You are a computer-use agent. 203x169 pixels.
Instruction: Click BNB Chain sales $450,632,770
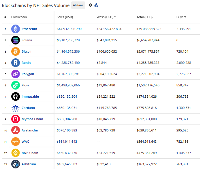click(67, 153)
